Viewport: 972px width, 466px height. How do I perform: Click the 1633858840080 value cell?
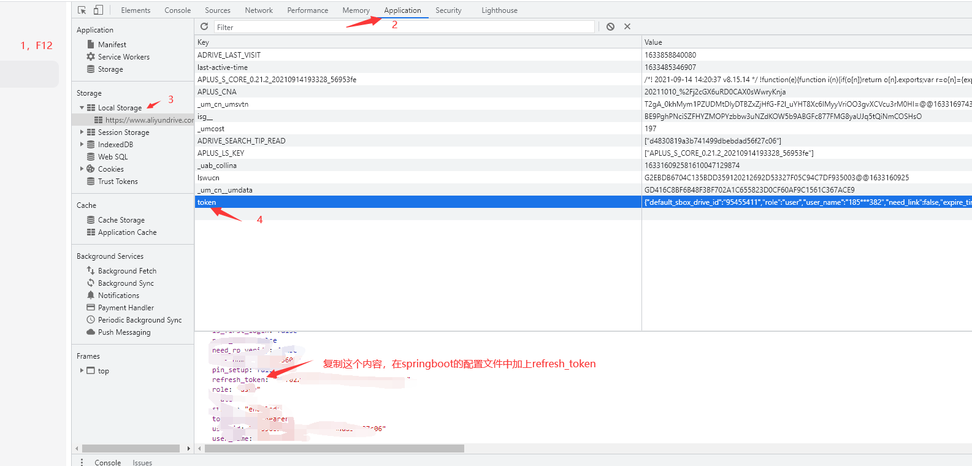coord(806,55)
